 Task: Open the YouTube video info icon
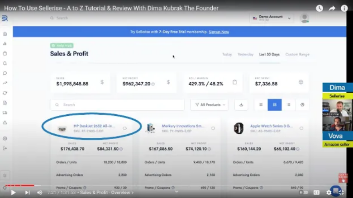(344, 8)
